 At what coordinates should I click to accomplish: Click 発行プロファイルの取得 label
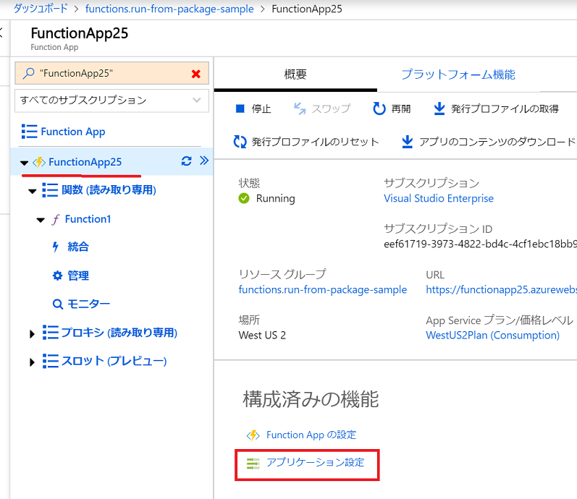pyautogui.click(x=505, y=109)
